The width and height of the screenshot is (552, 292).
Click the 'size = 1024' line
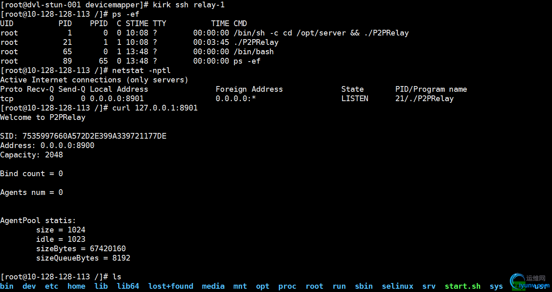pyautogui.click(x=61, y=230)
